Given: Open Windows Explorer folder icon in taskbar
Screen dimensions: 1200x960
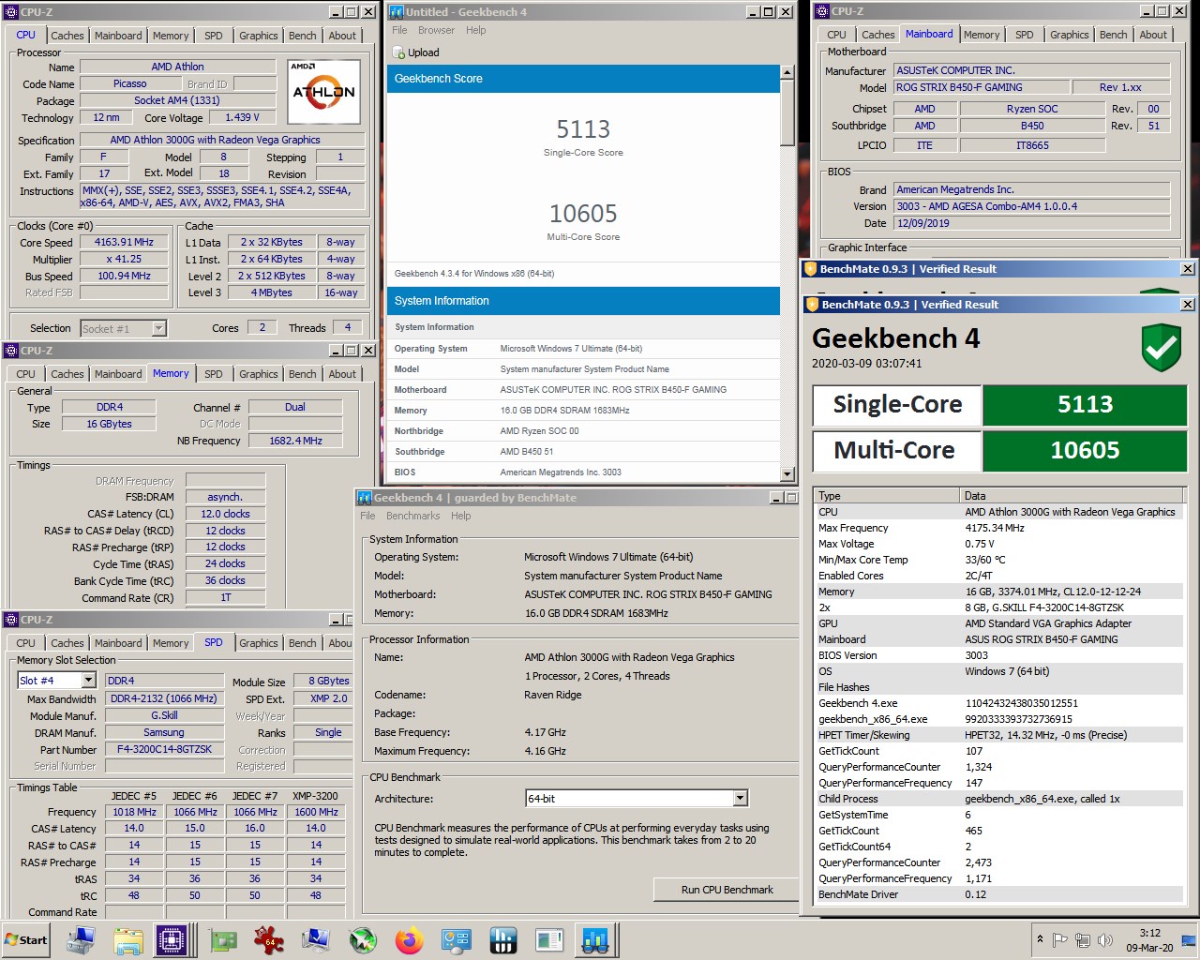Looking at the screenshot, I should pos(127,939).
